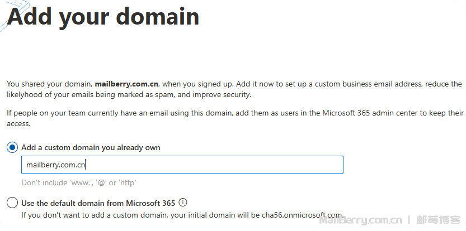Click the bold mailberry.com.cn text in the paragraph
466x231 pixels.
pyautogui.click(x=126, y=84)
